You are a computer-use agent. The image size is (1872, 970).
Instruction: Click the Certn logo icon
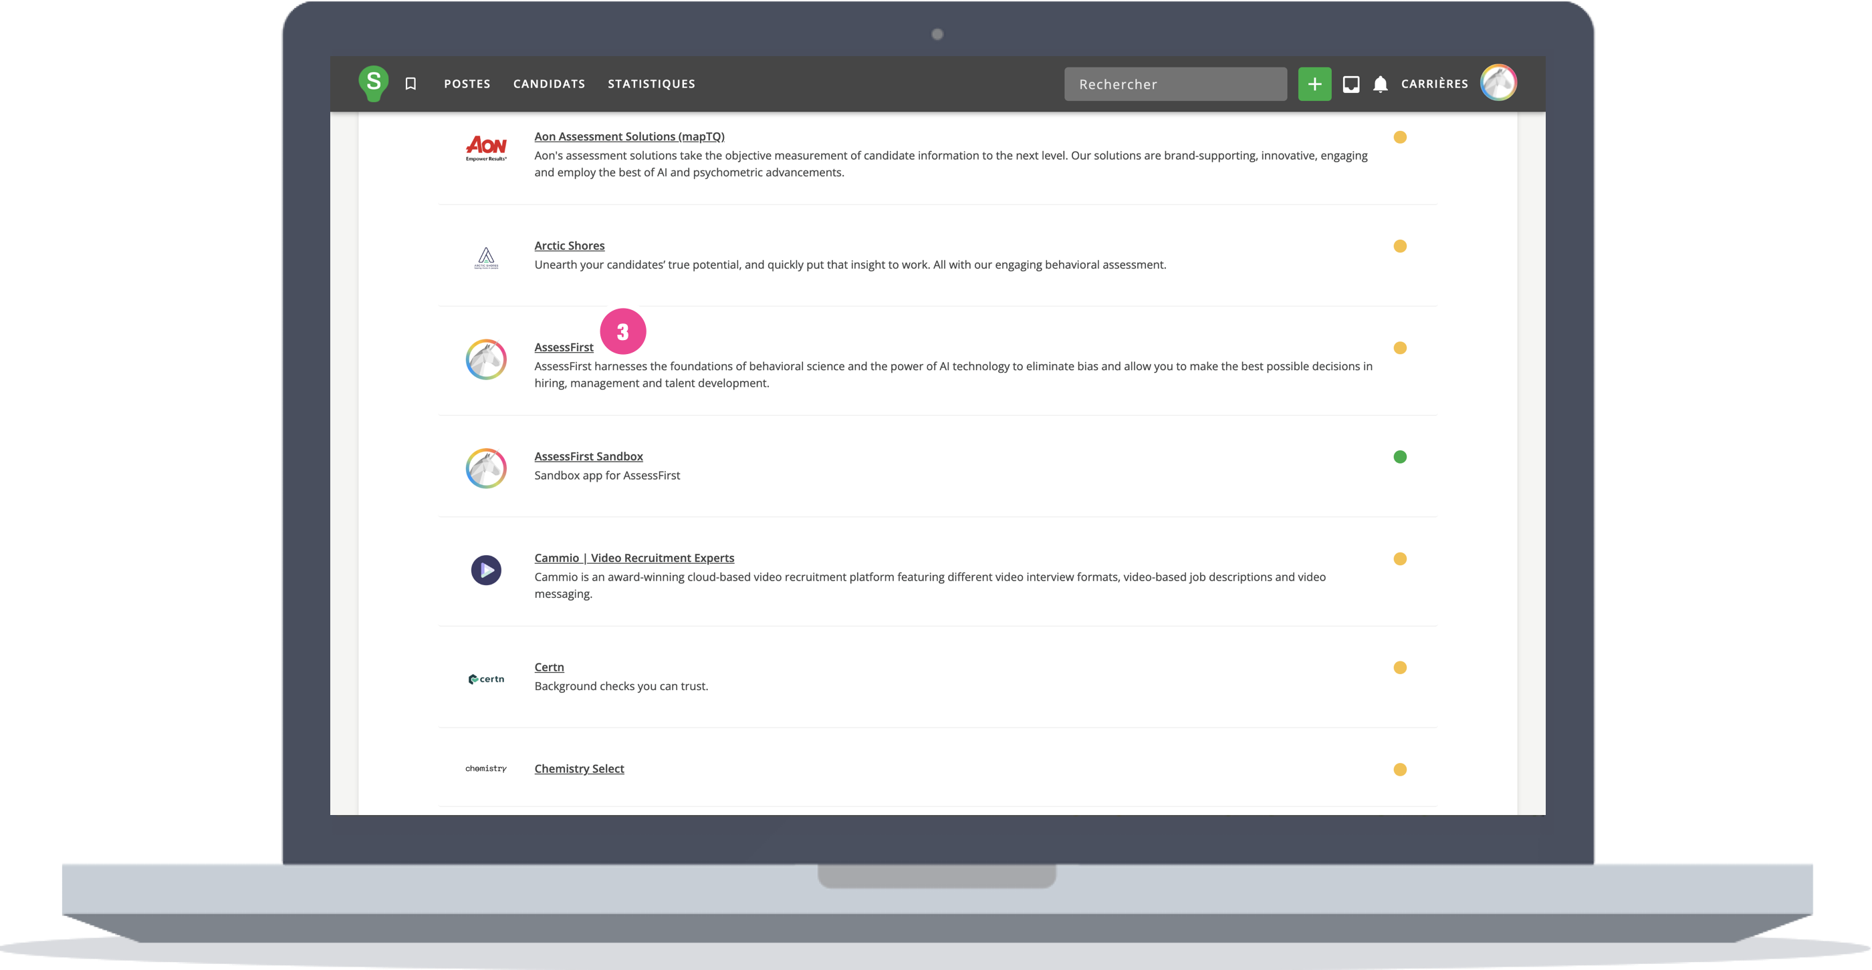pyautogui.click(x=486, y=679)
